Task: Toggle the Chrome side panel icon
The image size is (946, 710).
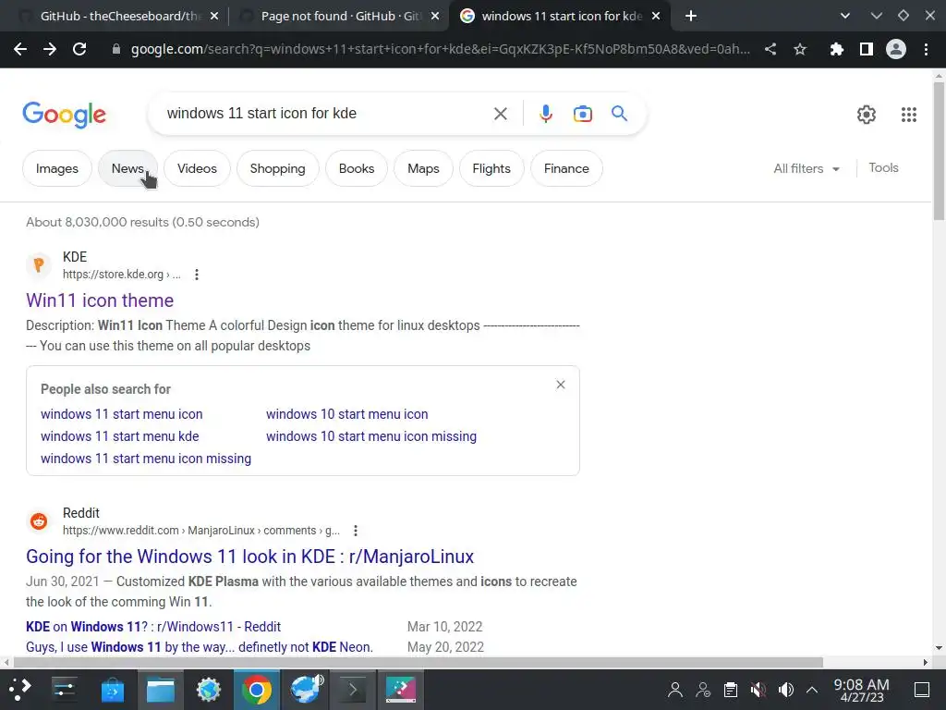Action: point(867,49)
